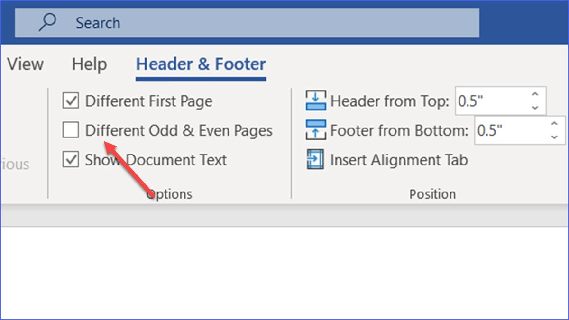Image resolution: width=569 pixels, height=320 pixels.
Task: Increase Header from Top with the up stepper
Action: point(535,94)
